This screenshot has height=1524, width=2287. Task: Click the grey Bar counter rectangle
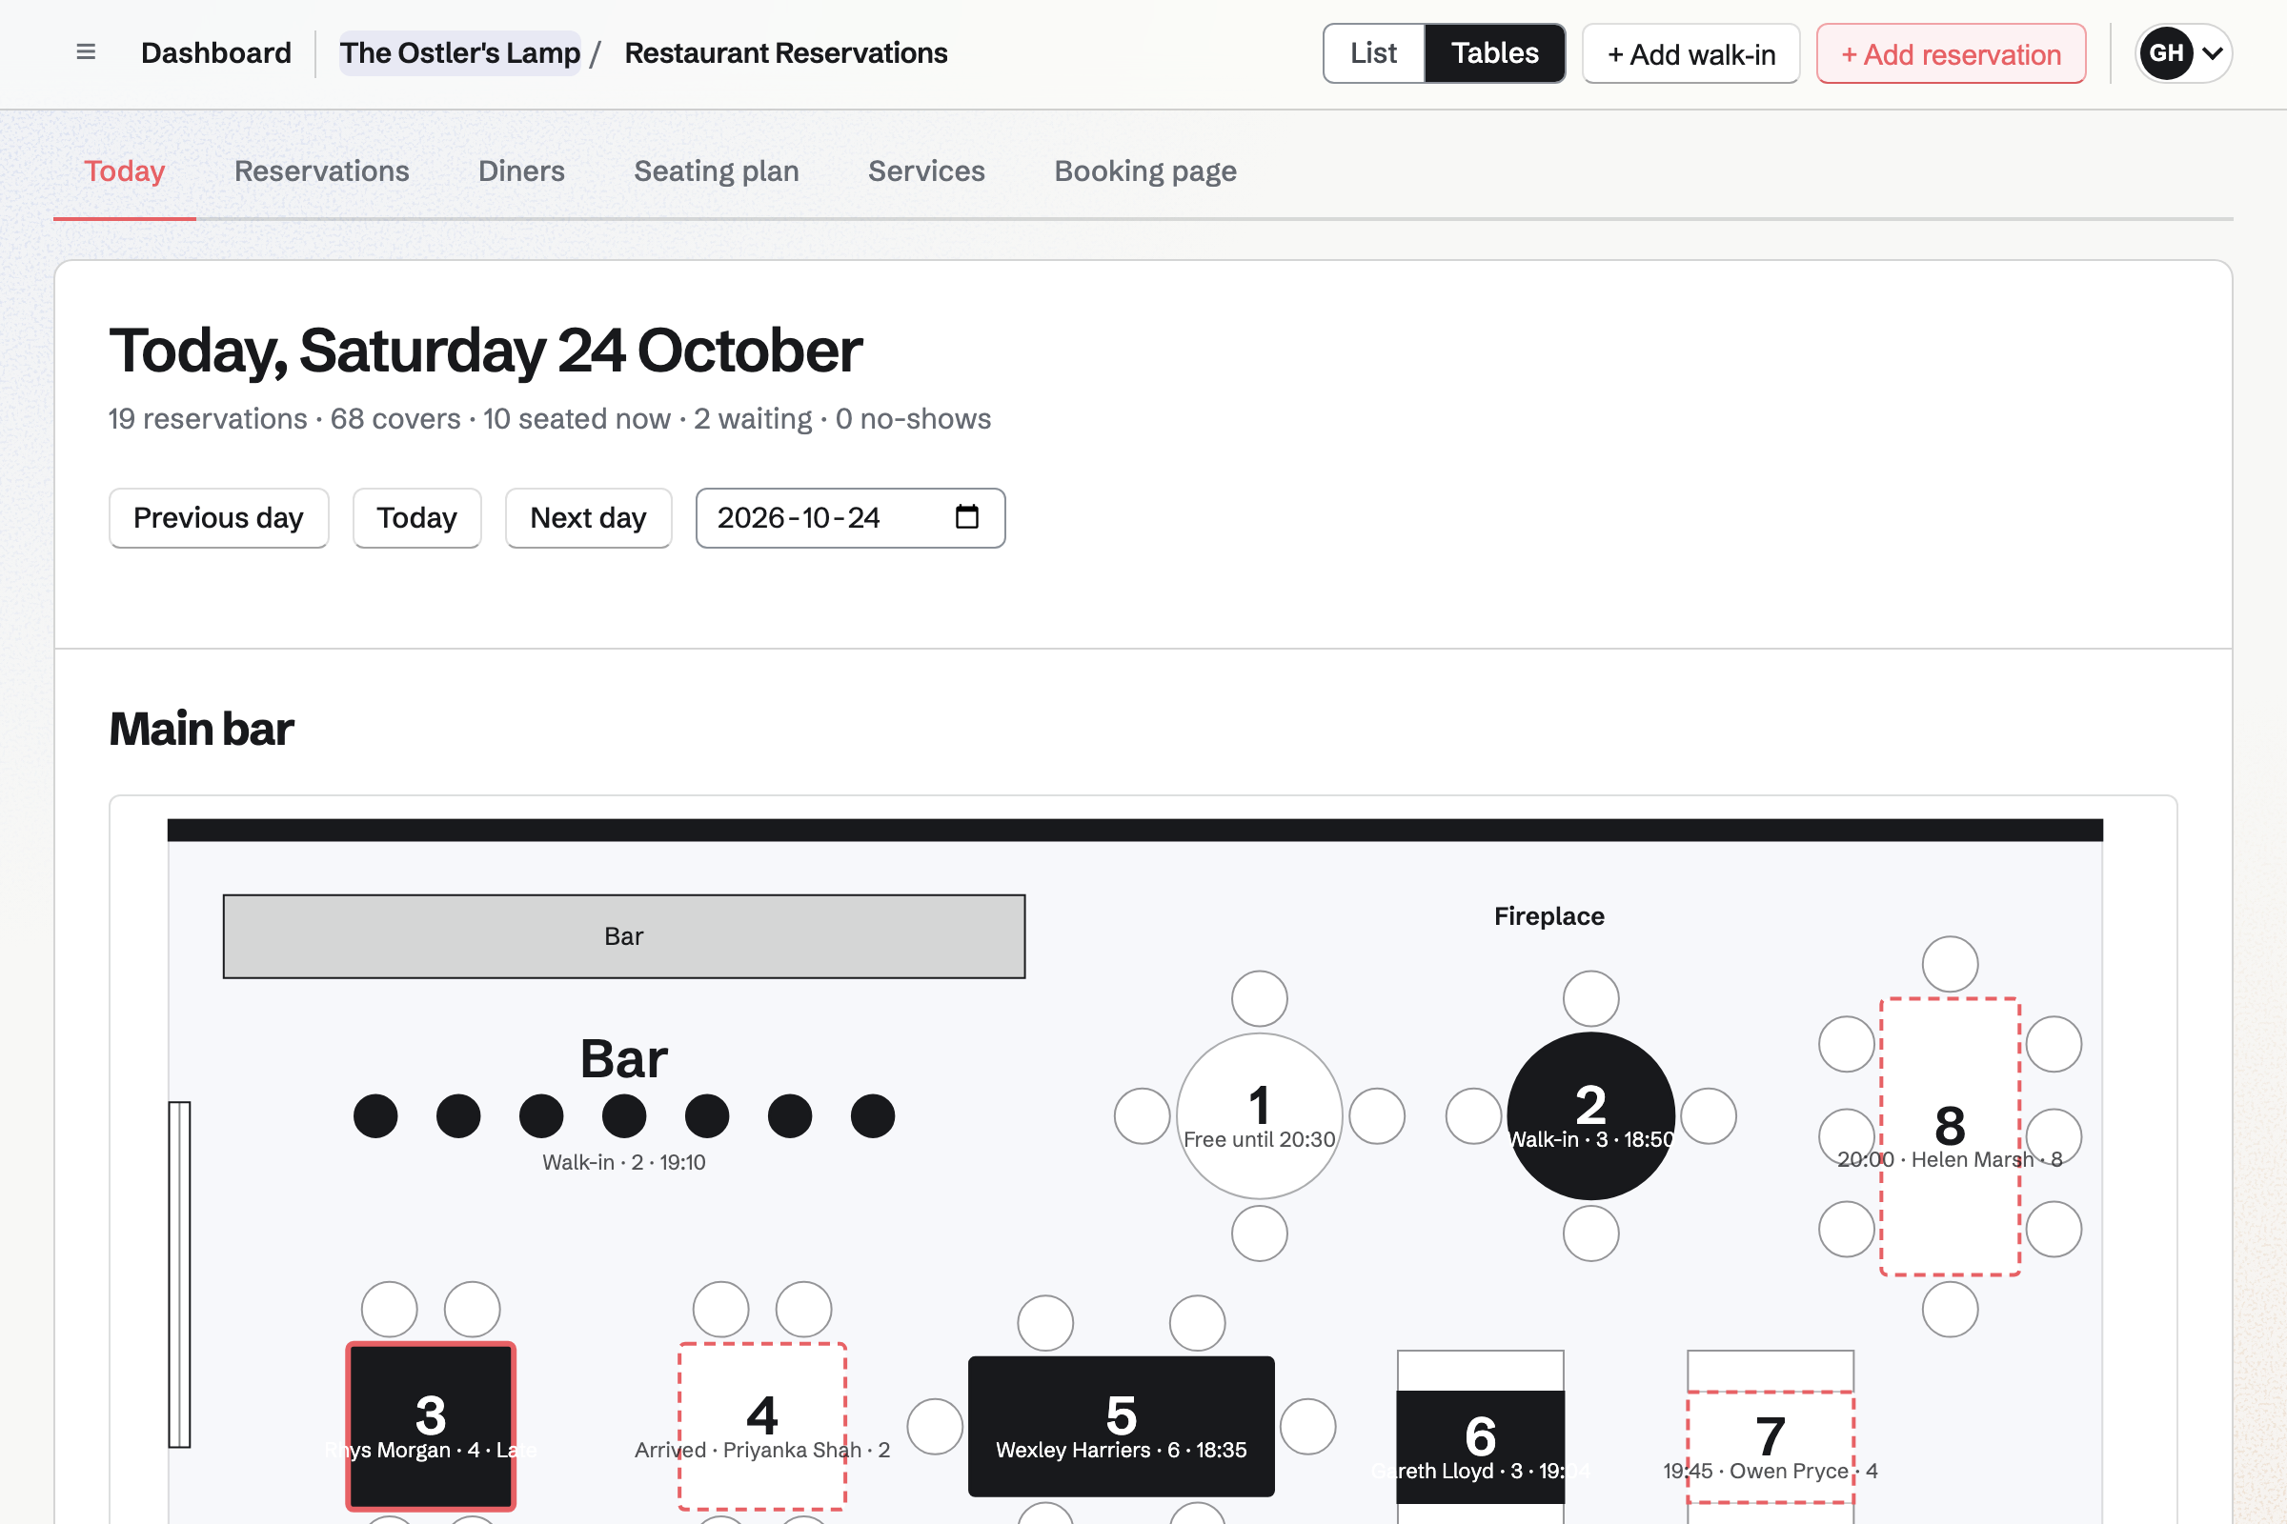click(624, 936)
